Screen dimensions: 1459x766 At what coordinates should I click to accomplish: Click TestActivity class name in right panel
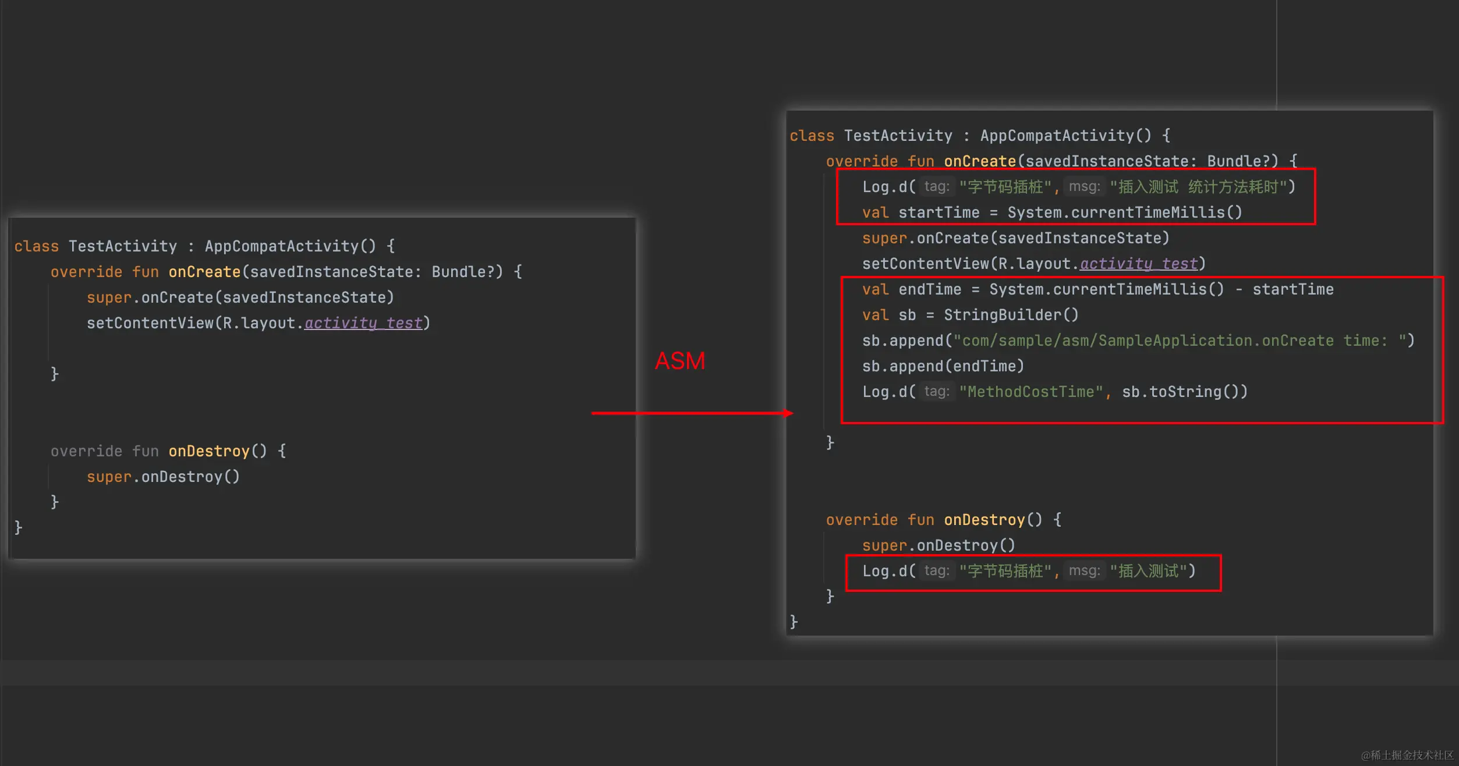click(898, 136)
